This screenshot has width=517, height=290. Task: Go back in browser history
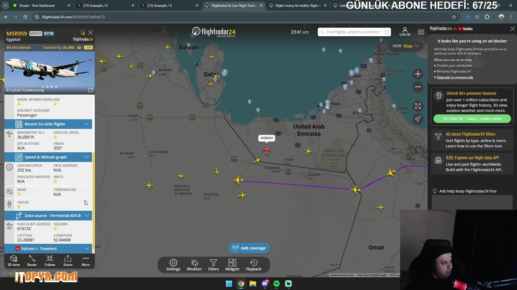coord(6,17)
